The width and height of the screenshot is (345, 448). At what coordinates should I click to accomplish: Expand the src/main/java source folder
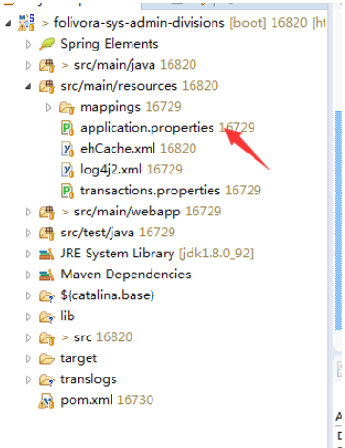coord(29,65)
